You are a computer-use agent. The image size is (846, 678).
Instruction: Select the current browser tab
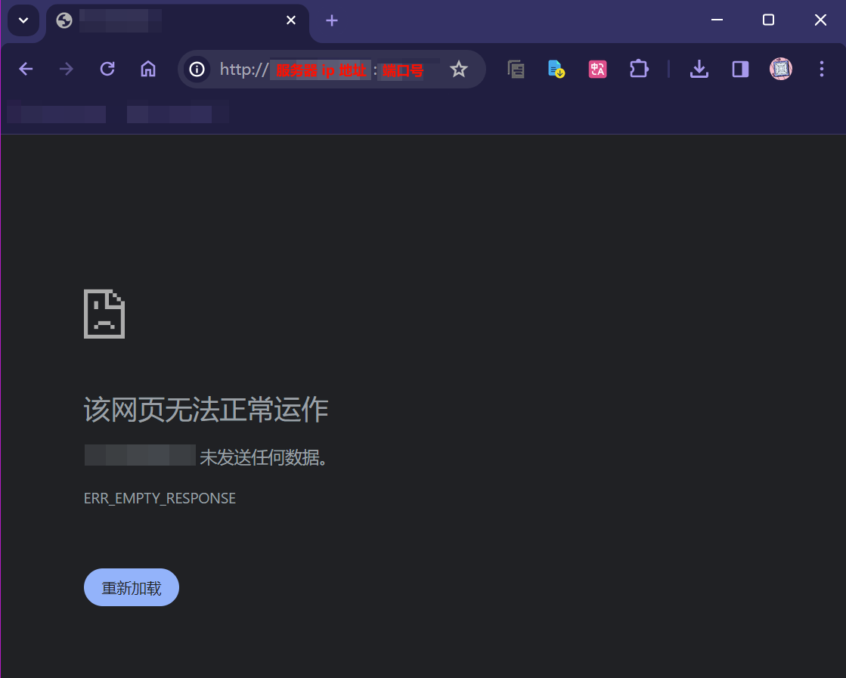[x=166, y=20]
